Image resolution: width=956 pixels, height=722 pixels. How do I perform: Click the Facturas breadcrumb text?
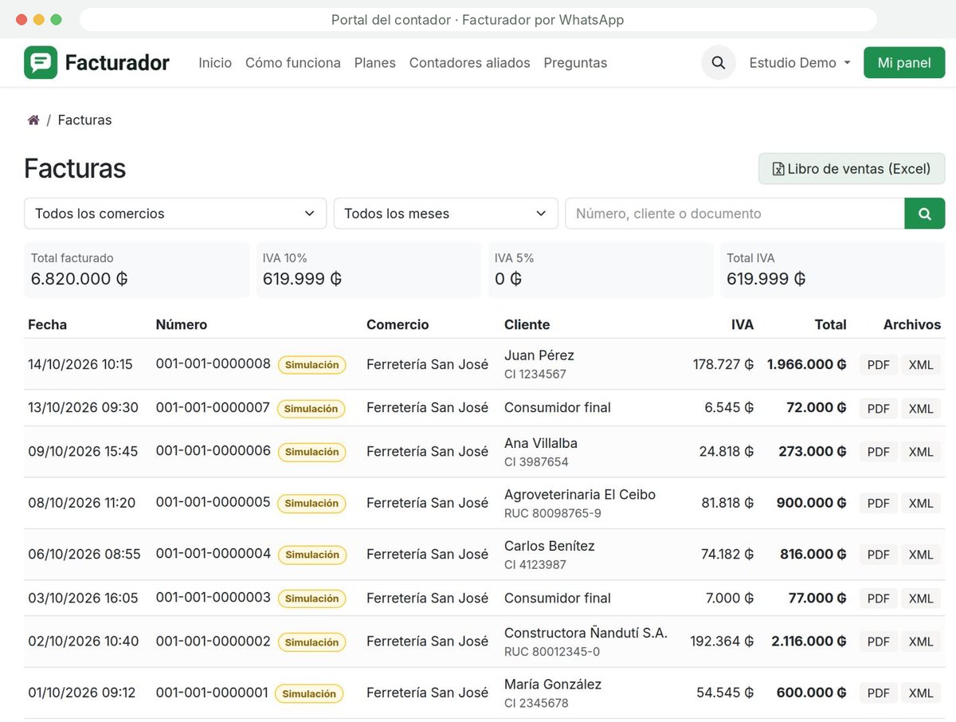point(84,120)
